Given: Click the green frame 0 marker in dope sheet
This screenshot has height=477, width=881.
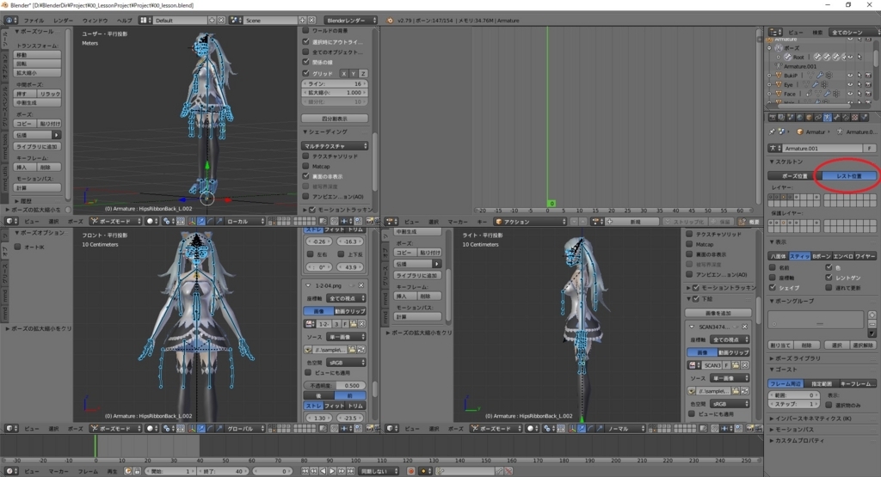Looking at the screenshot, I should point(551,203).
